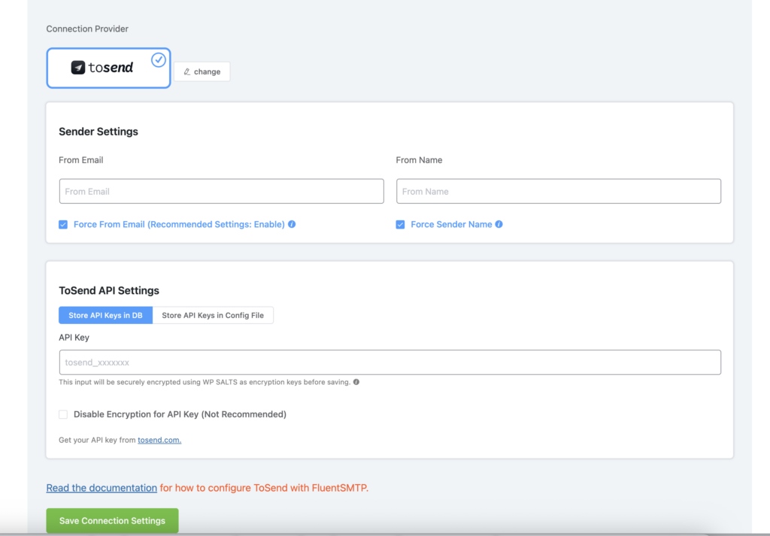Viewport: 770px width, 536px height.
Task: Open the info tooltip next to Force Sender Name
Action: click(502, 224)
